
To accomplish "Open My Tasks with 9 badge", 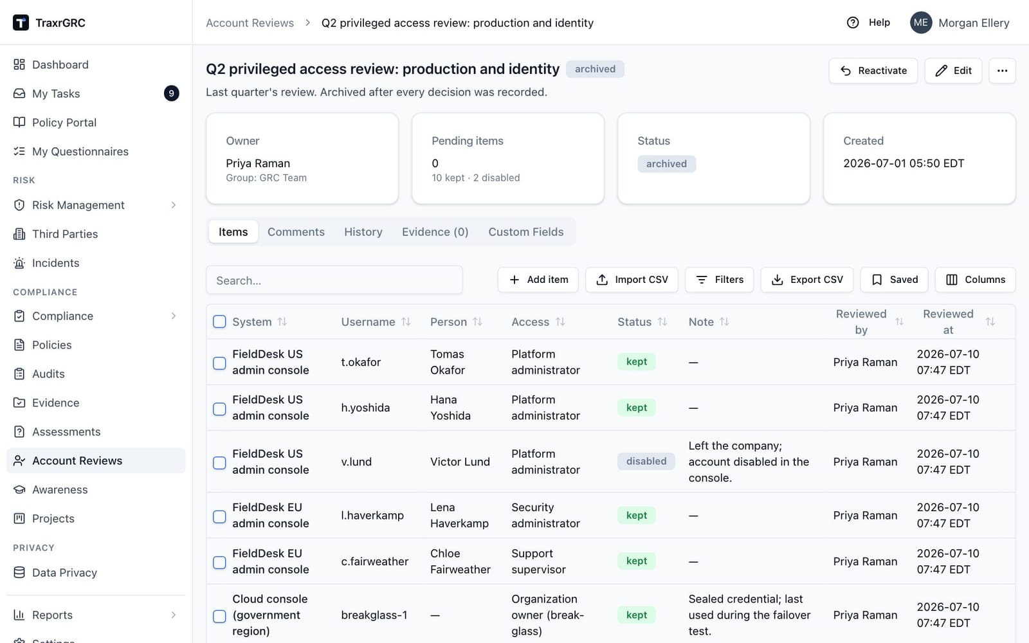I will click(96, 93).
